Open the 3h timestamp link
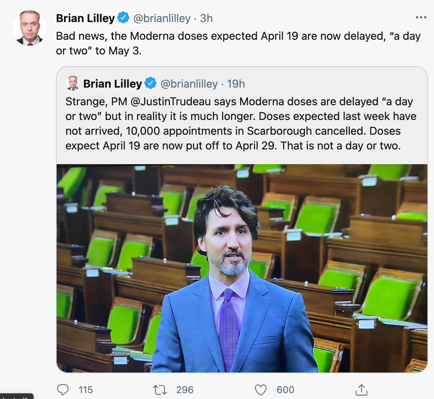This screenshot has width=434, height=399. click(206, 18)
